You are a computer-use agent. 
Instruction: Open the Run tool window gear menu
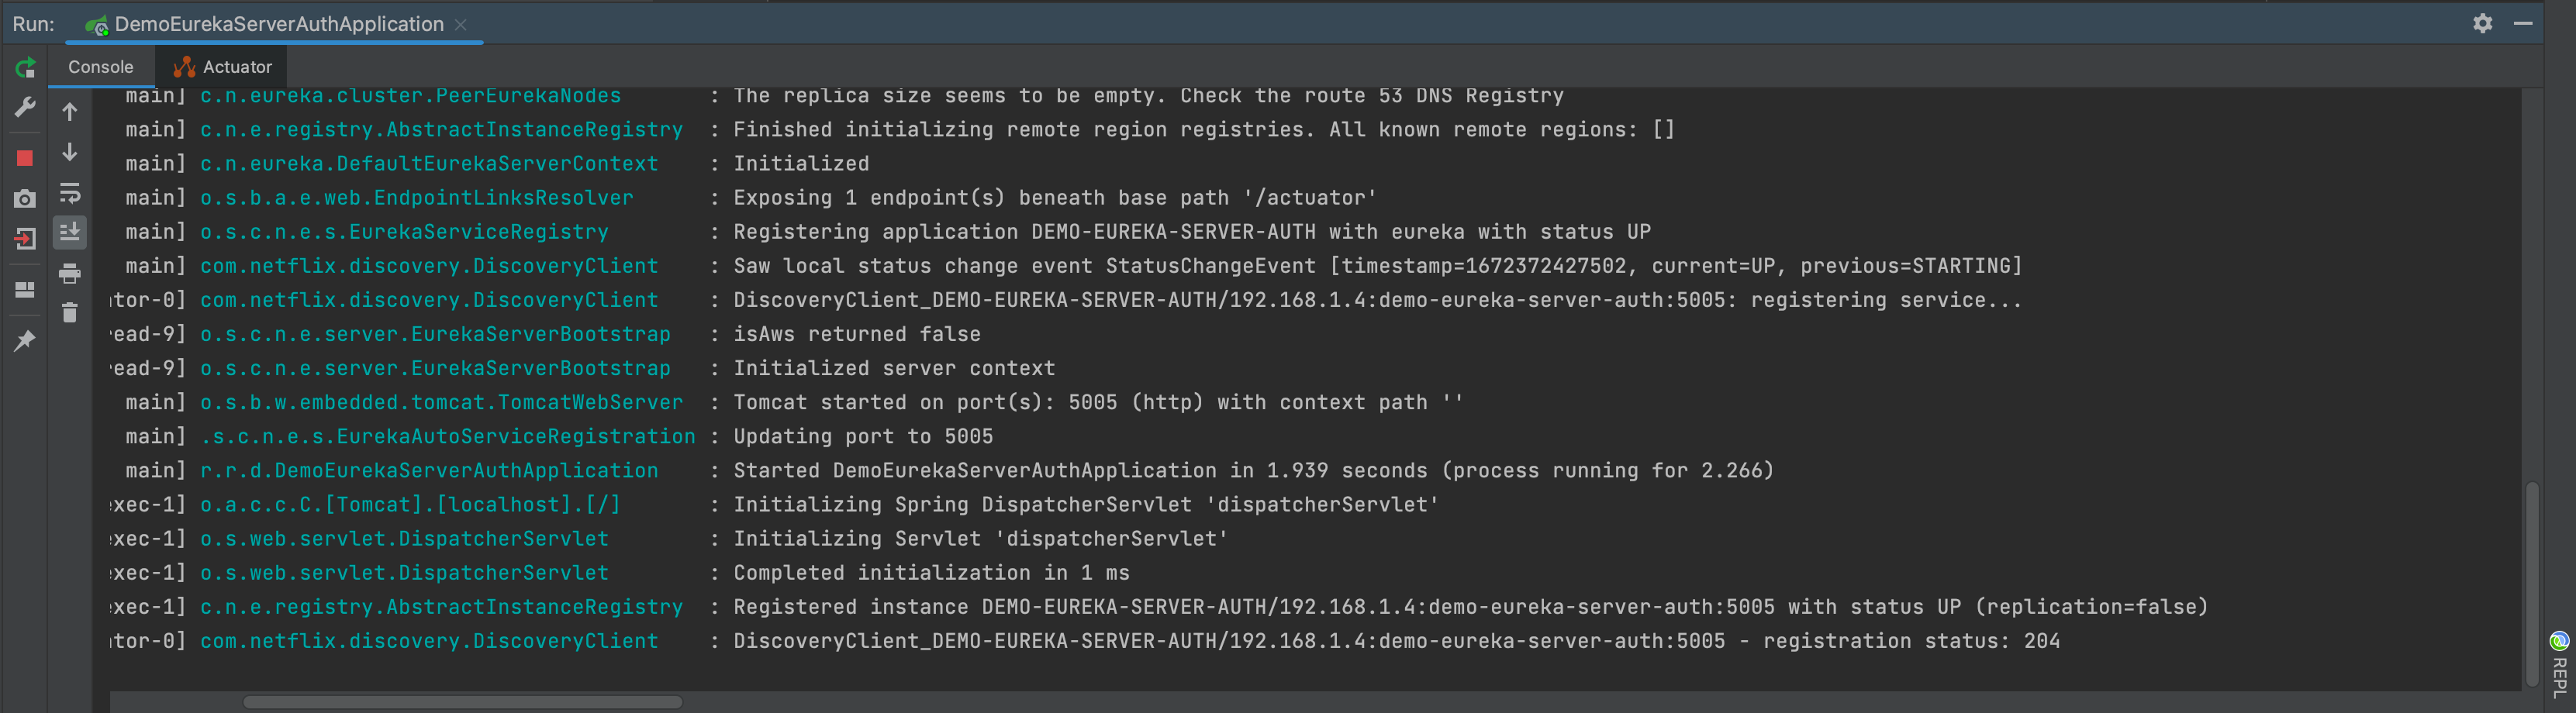click(x=2483, y=23)
